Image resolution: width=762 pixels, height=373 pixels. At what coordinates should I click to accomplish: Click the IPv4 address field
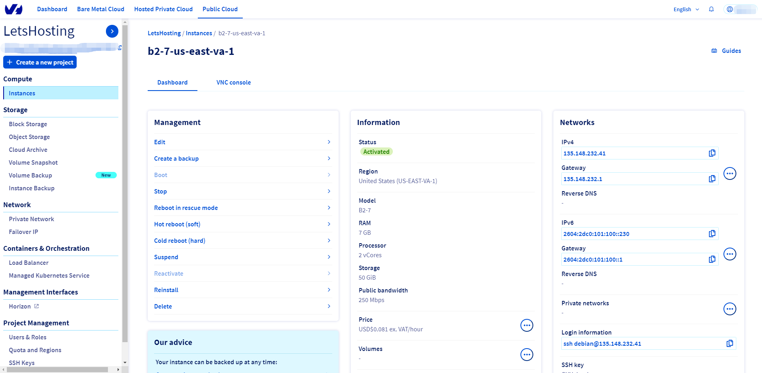click(x=640, y=153)
